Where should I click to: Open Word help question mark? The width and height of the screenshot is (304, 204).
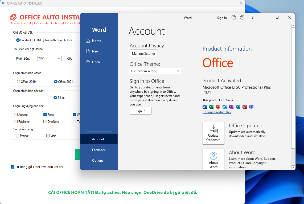[252, 18]
